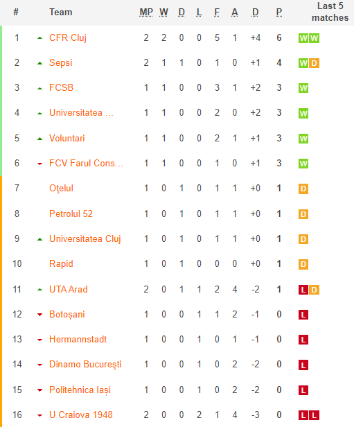Image resolution: width=354 pixels, height=427 pixels.
Task: Click FCSB's green W result badge
Action: coord(303,88)
